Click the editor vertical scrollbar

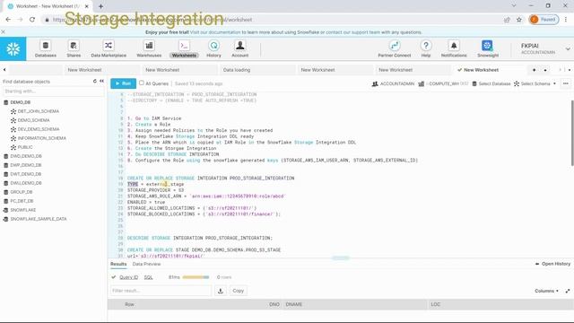[x=572, y=133]
